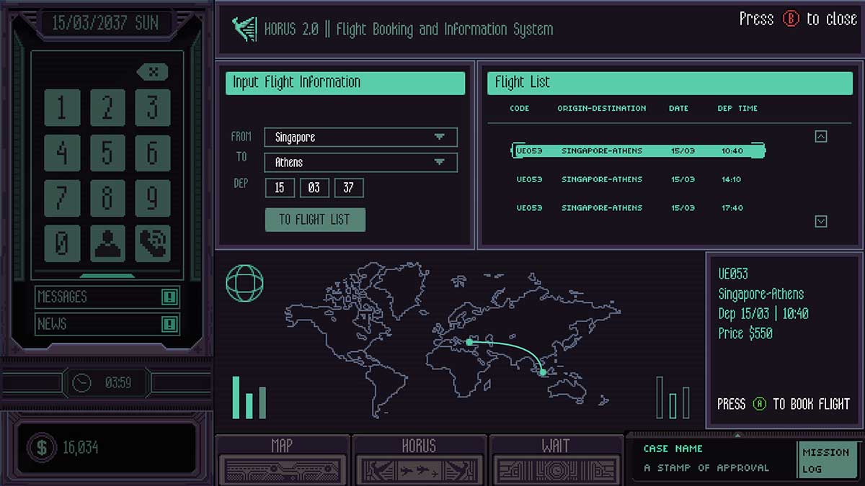Click the Messages alert exclamation icon

pyautogui.click(x=170, y=297)
